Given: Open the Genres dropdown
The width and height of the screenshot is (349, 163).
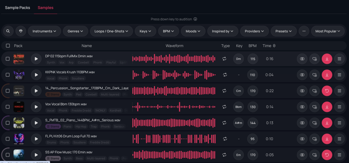Looking at the screenshot, I should click(75, 31).
